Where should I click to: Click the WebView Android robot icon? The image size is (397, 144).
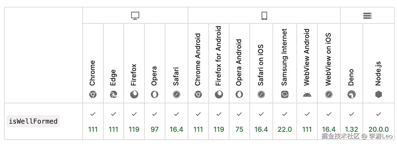click(307, 95)
